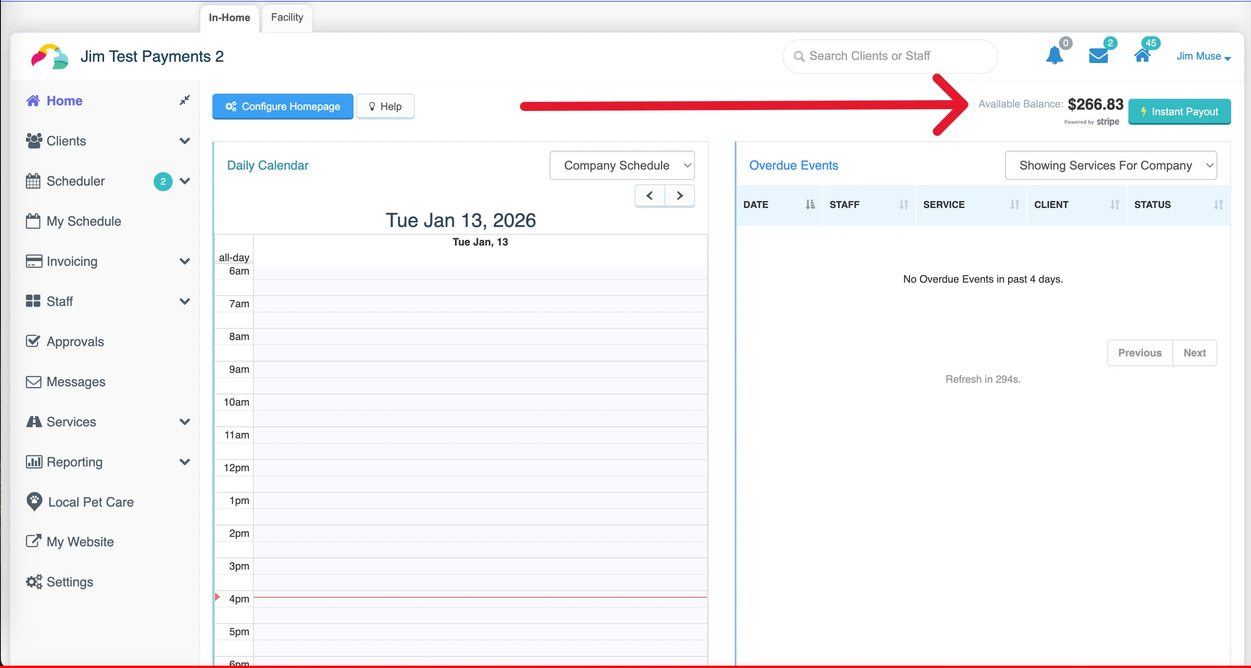This screenshot has height=668, width=1251.
Task: Sort by Service column arrows icon
Action: [x=1014, y=205]
